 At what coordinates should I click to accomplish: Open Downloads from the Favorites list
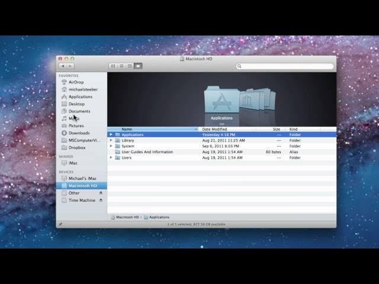click(79, 133)
